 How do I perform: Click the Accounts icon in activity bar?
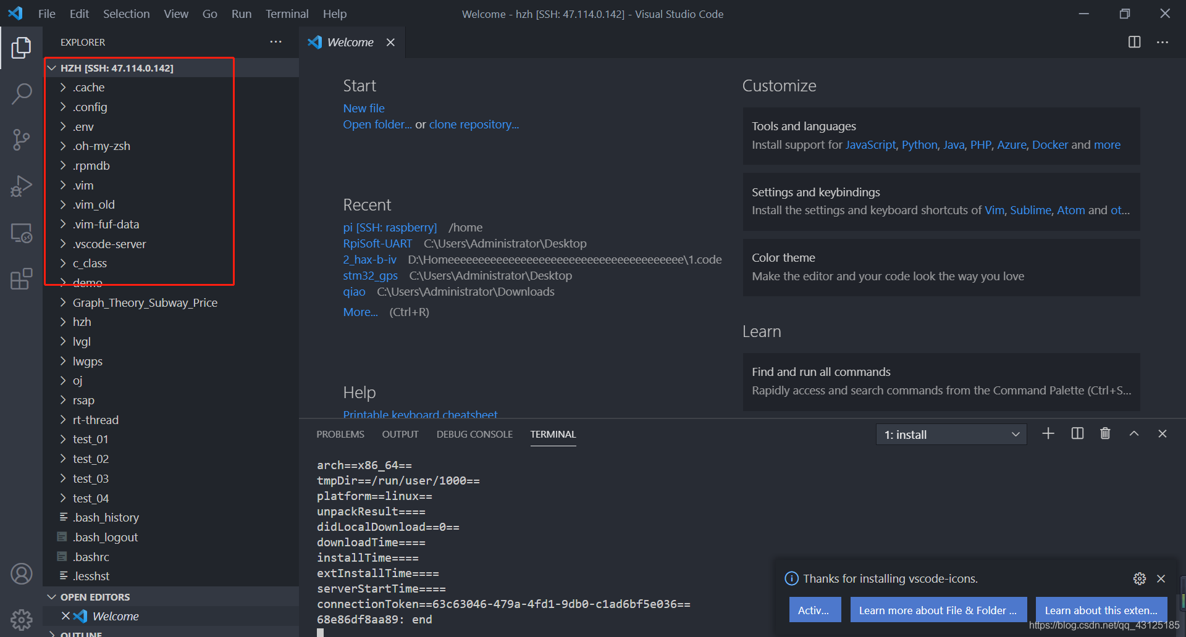coord(22,574)
